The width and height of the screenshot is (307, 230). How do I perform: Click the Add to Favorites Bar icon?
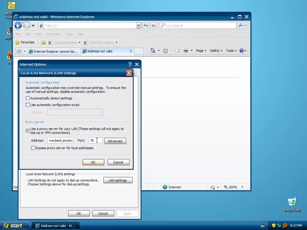(43, 43)
